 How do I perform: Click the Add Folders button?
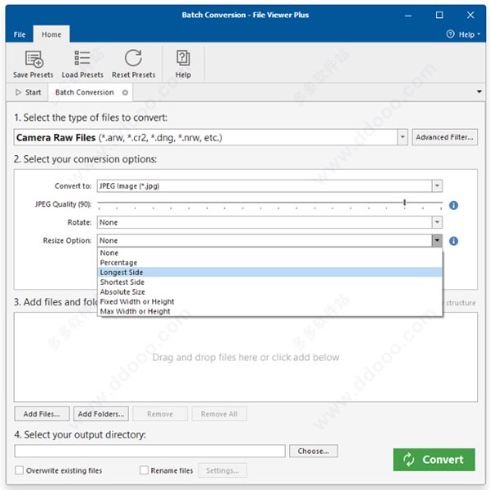[x=101, y=414]
